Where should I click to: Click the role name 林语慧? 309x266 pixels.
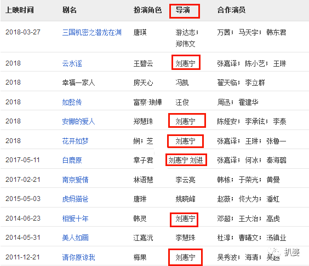point(143,180)
